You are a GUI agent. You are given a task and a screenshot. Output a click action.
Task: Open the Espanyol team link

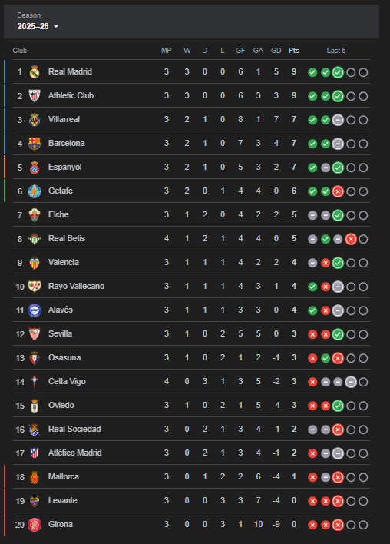click(x=64, y=167)
